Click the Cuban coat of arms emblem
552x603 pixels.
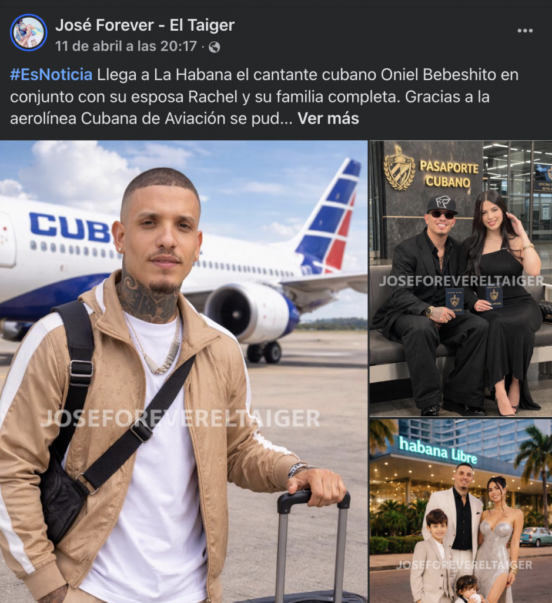399,168
